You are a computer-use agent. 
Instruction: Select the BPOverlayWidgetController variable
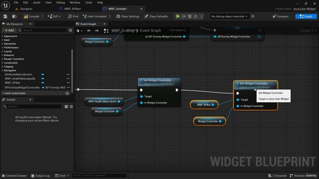[22, 88]
